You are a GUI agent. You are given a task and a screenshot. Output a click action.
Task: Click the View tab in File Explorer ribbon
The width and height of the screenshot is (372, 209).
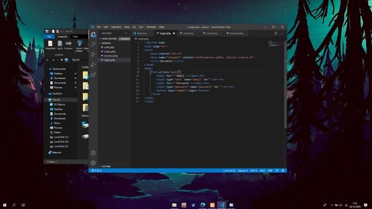point(75,37)
